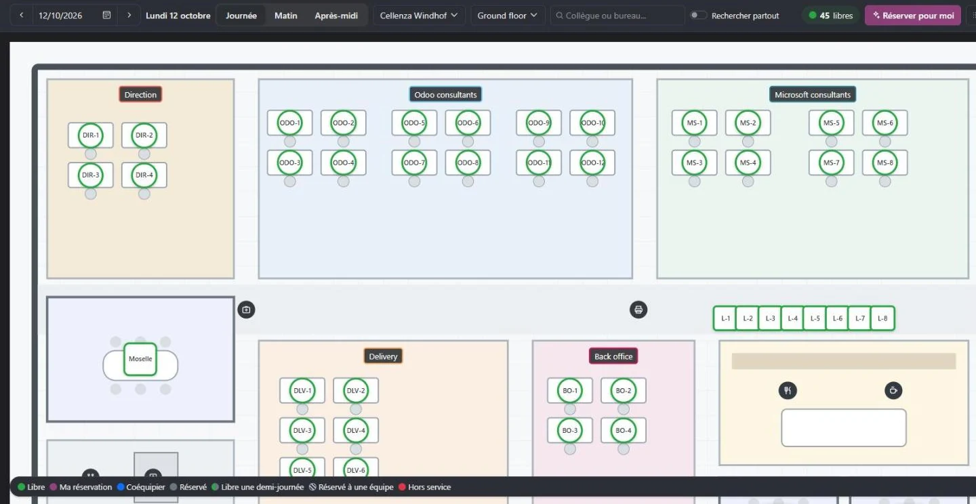Viewport: 976px width, 504px height.
Task: Click the 12/10/2026 date field
Action: click(68, 15)
